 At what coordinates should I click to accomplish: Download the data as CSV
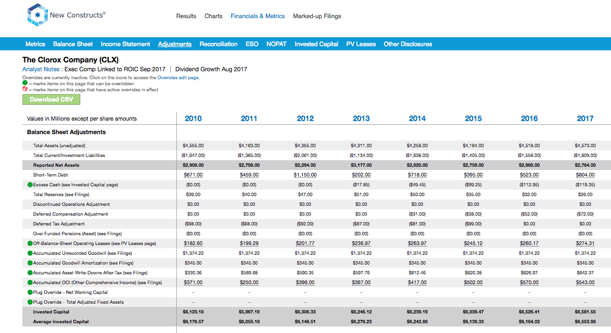pos(51,99)
